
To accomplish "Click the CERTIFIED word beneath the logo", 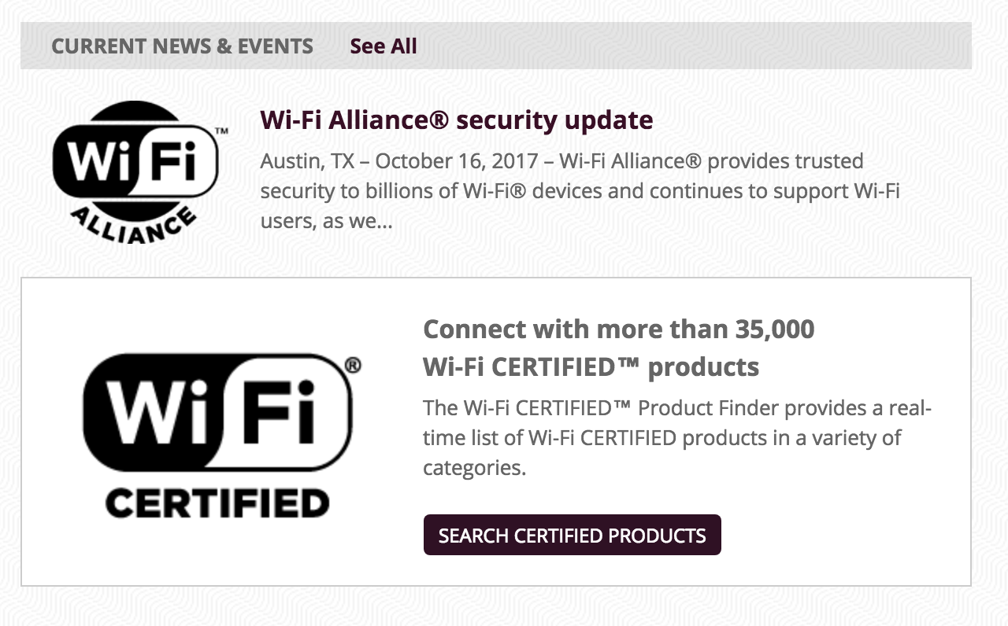I will pyautogui.click(x=217, y=503).
